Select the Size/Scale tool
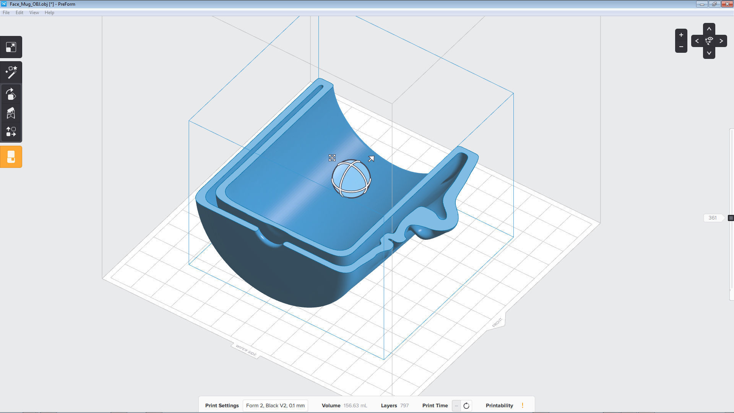The image size is (734, 413). 11,47
